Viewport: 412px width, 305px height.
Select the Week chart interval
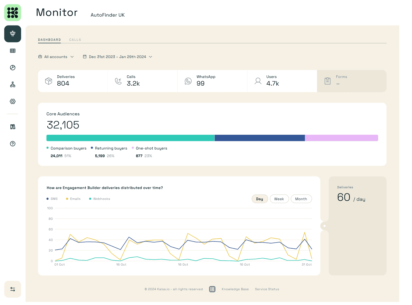[279, 199]
